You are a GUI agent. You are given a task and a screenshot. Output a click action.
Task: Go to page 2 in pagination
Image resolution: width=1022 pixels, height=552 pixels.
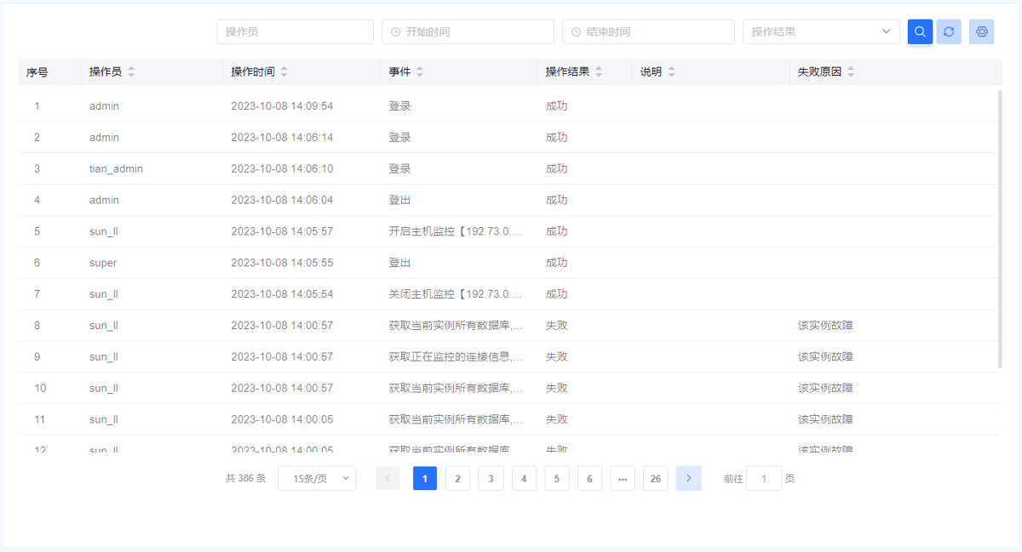pos(457,479)
